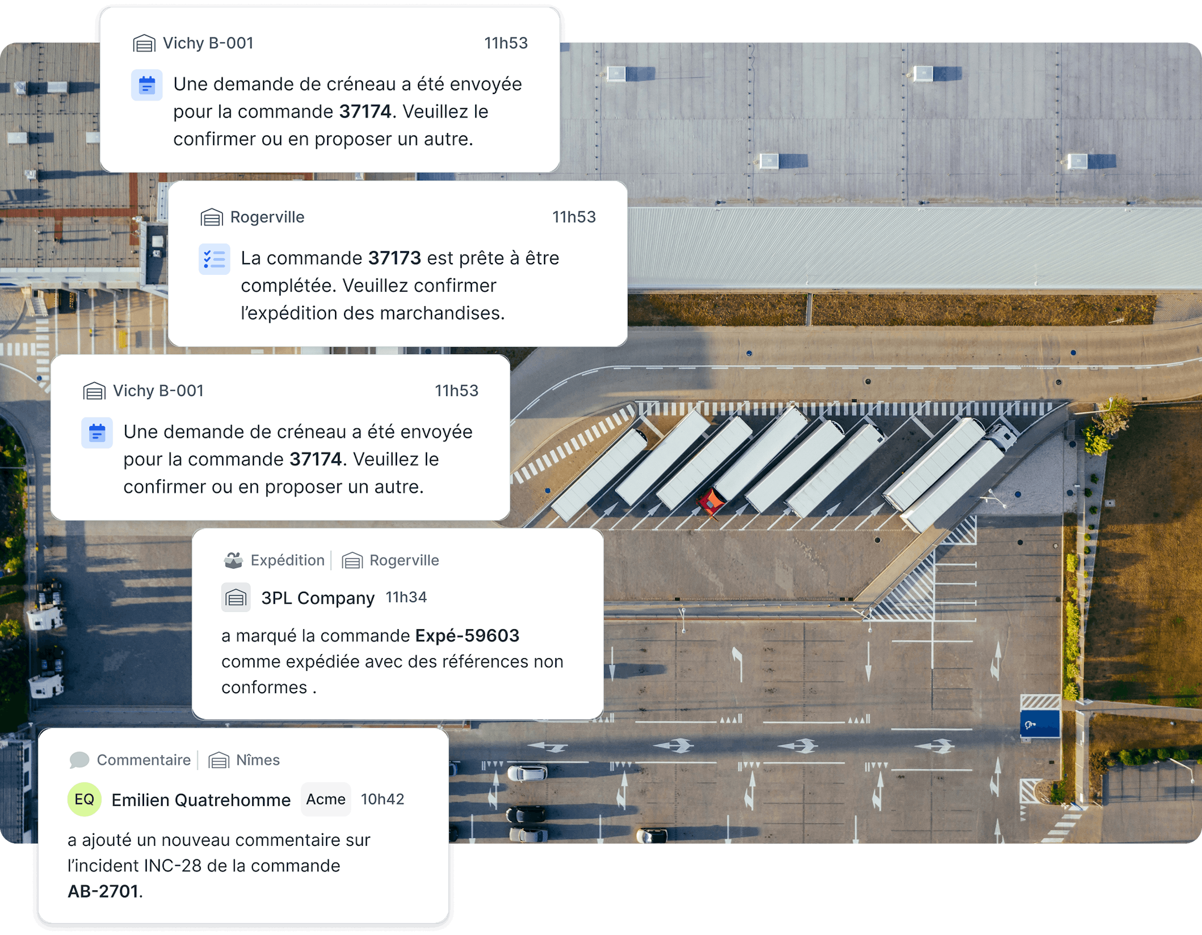Open order 37174 in the top notification

365,112
